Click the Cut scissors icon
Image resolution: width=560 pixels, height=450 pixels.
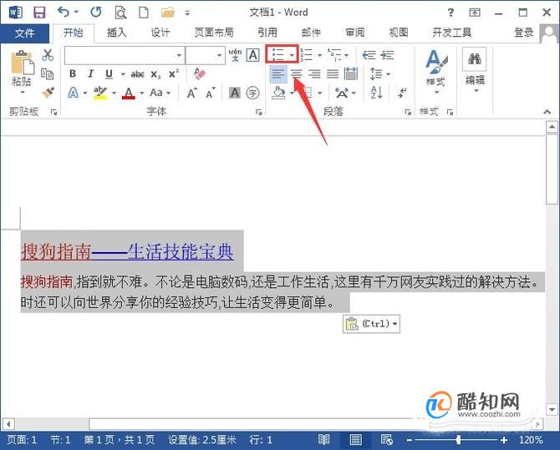click(x=48, y=55)
